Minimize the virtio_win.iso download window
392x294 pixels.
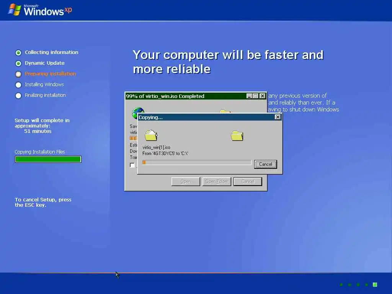249,96
